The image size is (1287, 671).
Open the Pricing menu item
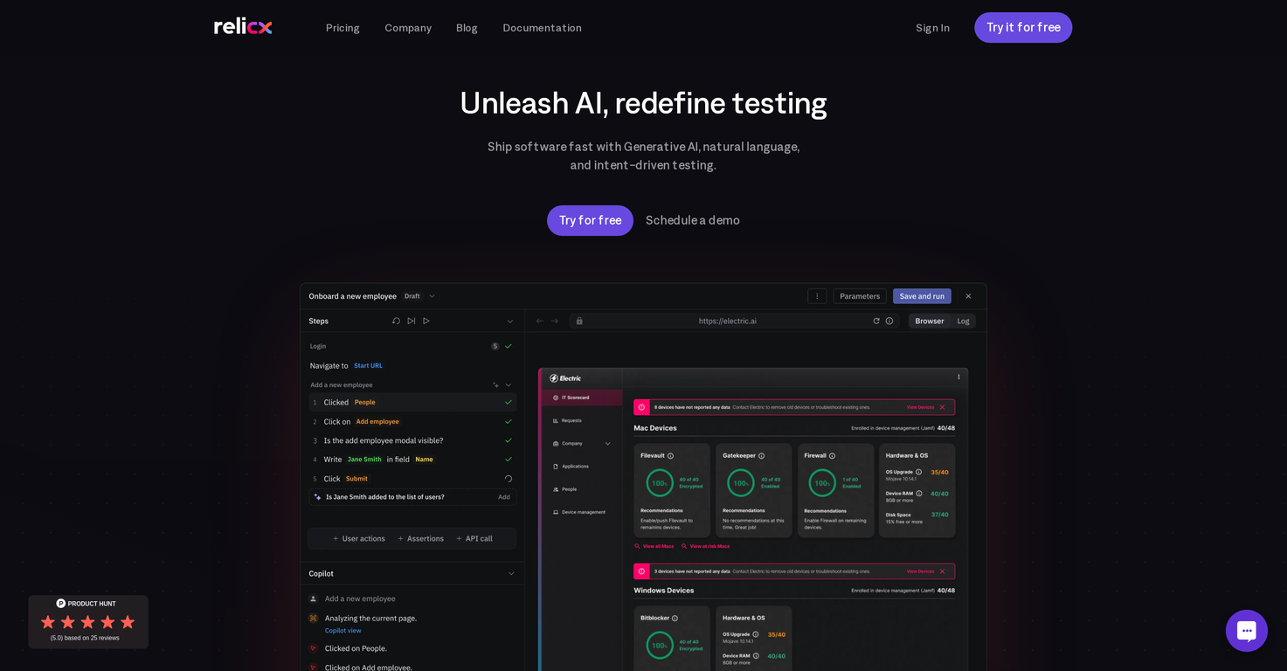point(343,28)
